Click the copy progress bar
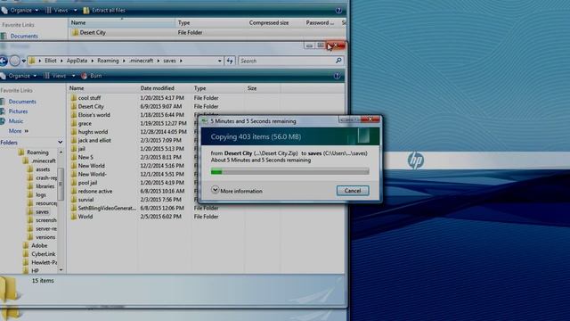570x321 pixels. coord(290,171)
